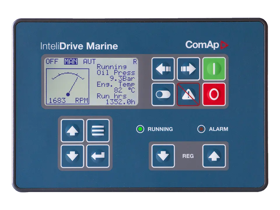Click the horn/fault reset warning button
Image resolution: width=280 pixels, height=210 pixels.
[188, 94]
